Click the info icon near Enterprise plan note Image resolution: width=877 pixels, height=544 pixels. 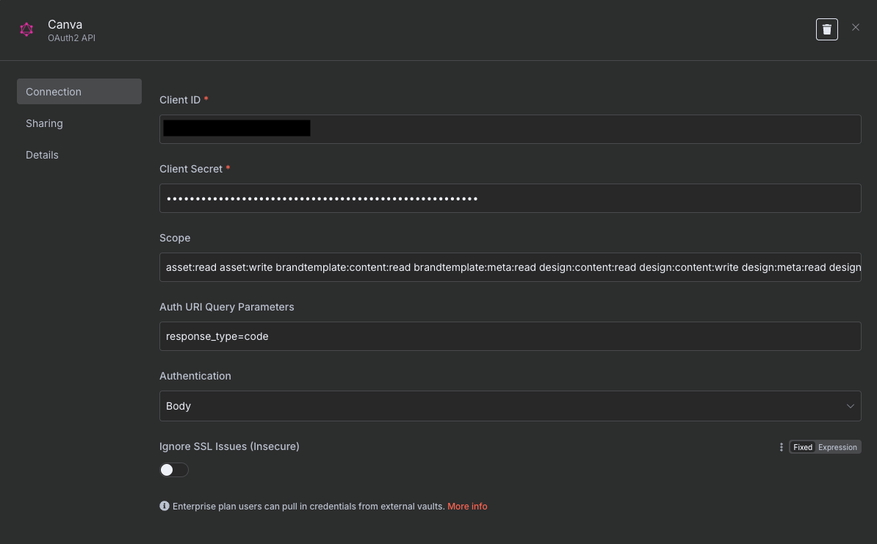(x=165, y=506)
